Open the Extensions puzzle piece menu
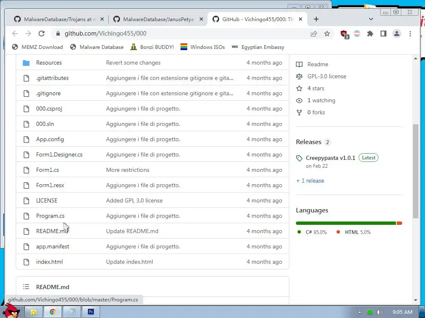Image resolution: width=425 pixels, height=318 pixels. coord(370,34)
